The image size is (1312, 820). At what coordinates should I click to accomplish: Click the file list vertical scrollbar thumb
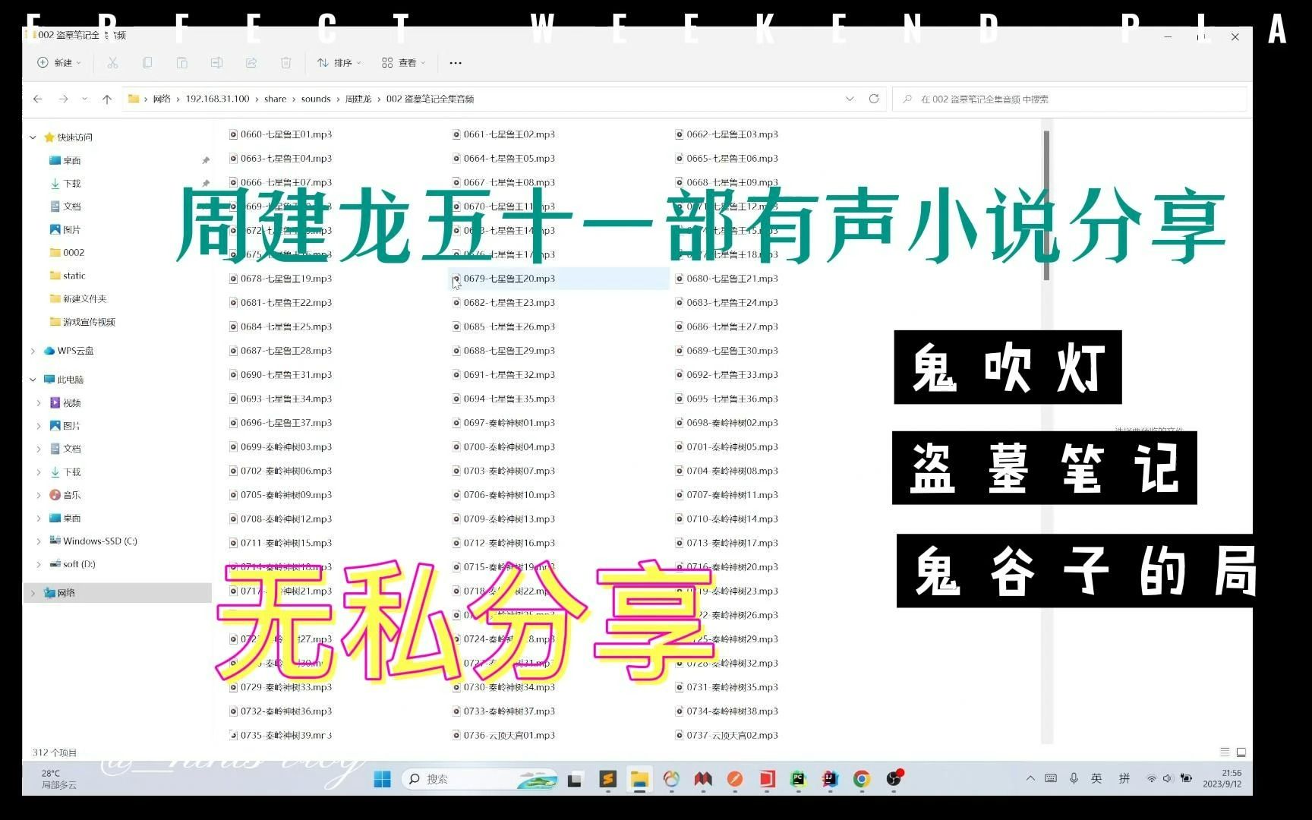coord(1047,205)
